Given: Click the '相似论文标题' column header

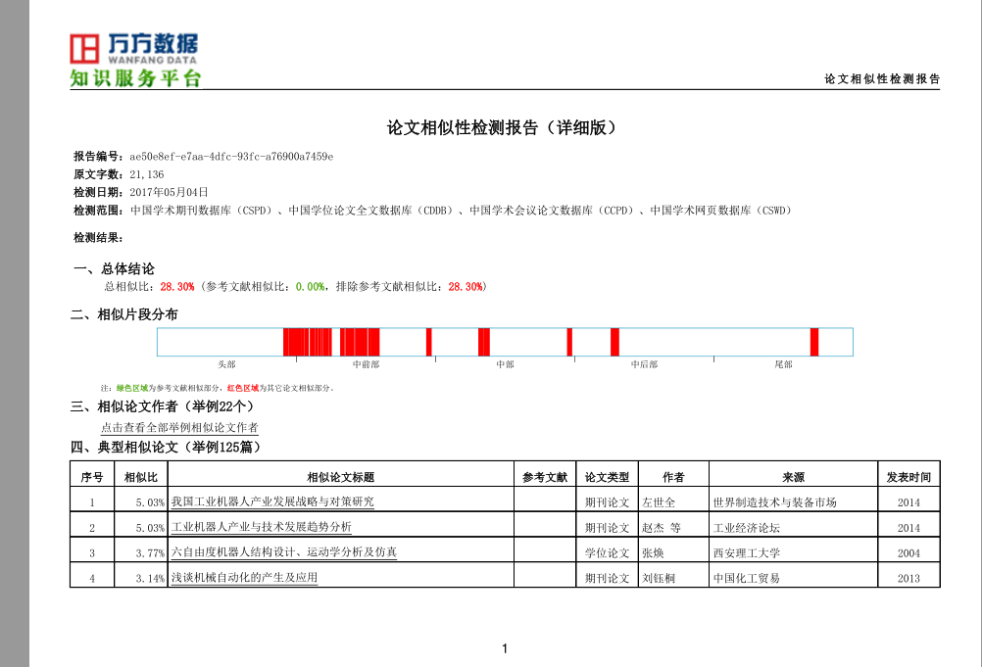Looking at the screenshot, I should 341,477.
